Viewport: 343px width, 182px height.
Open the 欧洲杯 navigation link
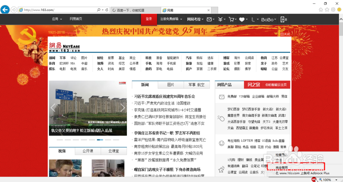pos(64,64)
